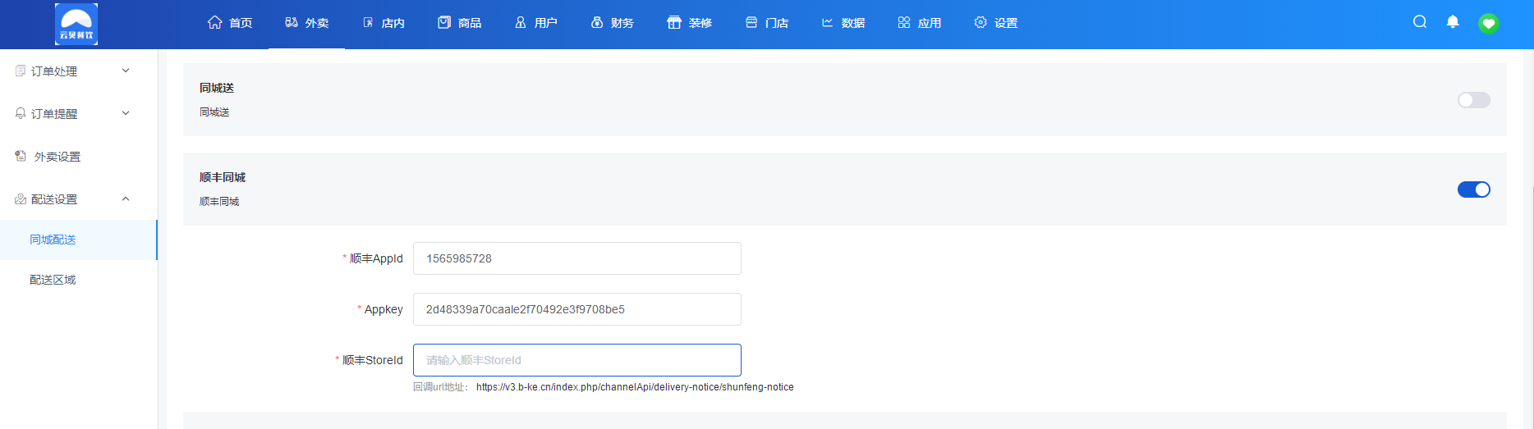This screenshot has height=429, width=1534.
Task: Click the shop icon beside 门店
Action: pyautogui.click(x=751, y=22)
